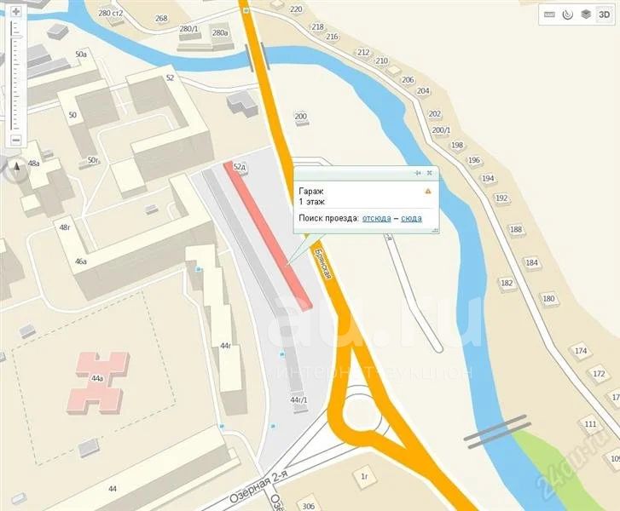Open the radius search tool
The height and width of the screenshot is (511, 620).
(x=568, y=14)
